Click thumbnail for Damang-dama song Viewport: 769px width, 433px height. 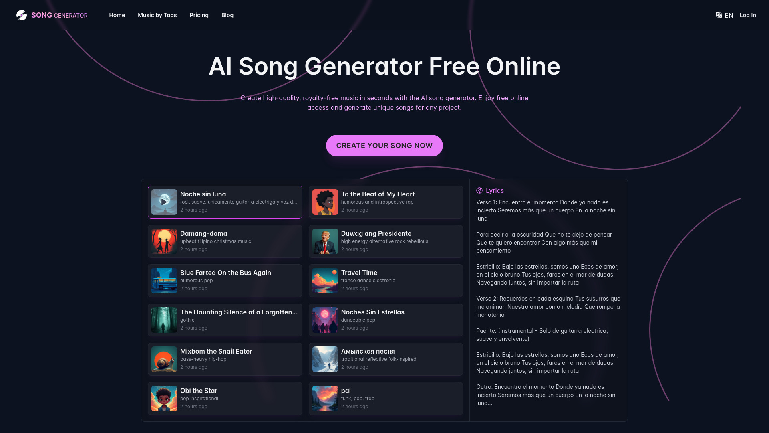[x=164, y=241]
